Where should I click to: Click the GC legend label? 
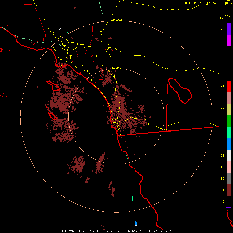click(222, 179)
